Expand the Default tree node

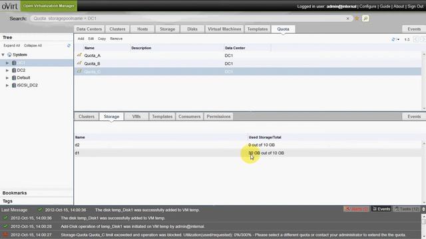[7, 78]
